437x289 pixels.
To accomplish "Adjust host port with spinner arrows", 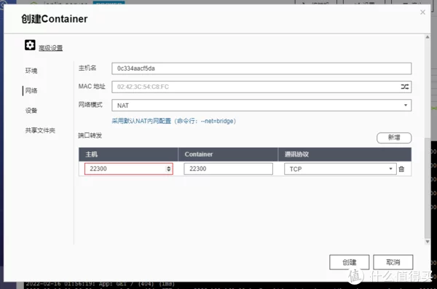I will (169, 169).
